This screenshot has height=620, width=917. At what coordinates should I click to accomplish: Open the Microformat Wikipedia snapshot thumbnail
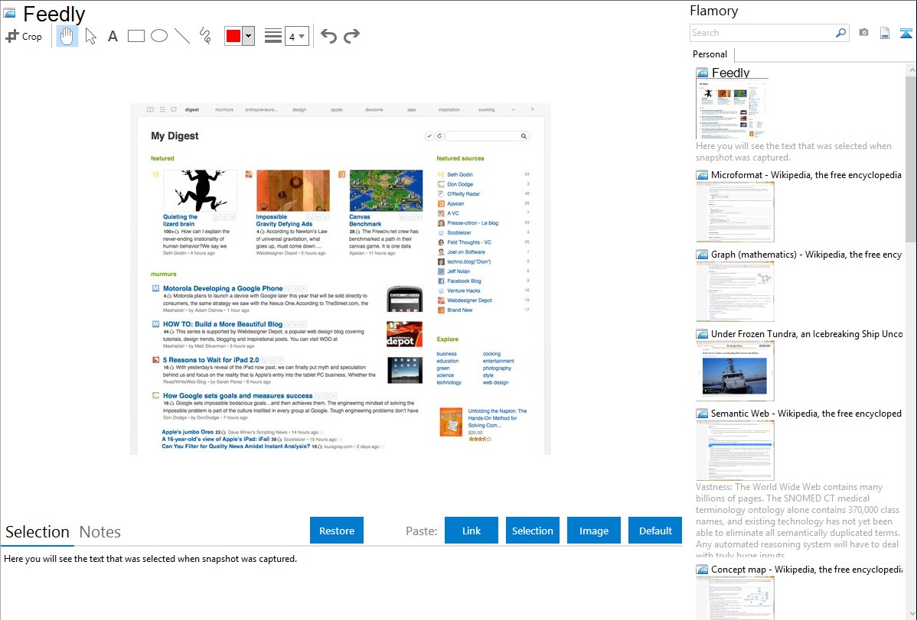[735, 212]
